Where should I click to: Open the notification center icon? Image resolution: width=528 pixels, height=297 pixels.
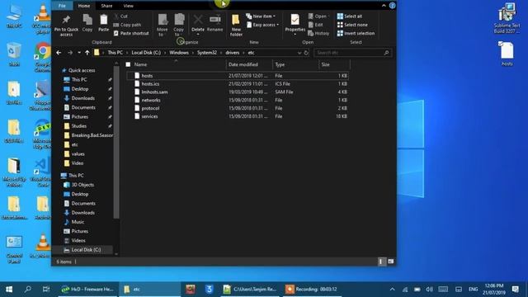coord(515,290)
